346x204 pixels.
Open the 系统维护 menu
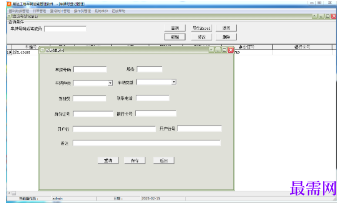[101, 11]
